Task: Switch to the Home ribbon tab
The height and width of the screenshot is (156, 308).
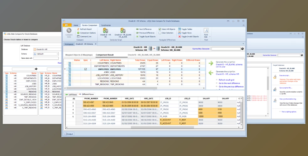Action: point(76,25)
